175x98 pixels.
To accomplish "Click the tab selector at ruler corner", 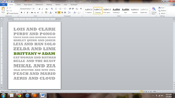I will (x=2, y=19).
